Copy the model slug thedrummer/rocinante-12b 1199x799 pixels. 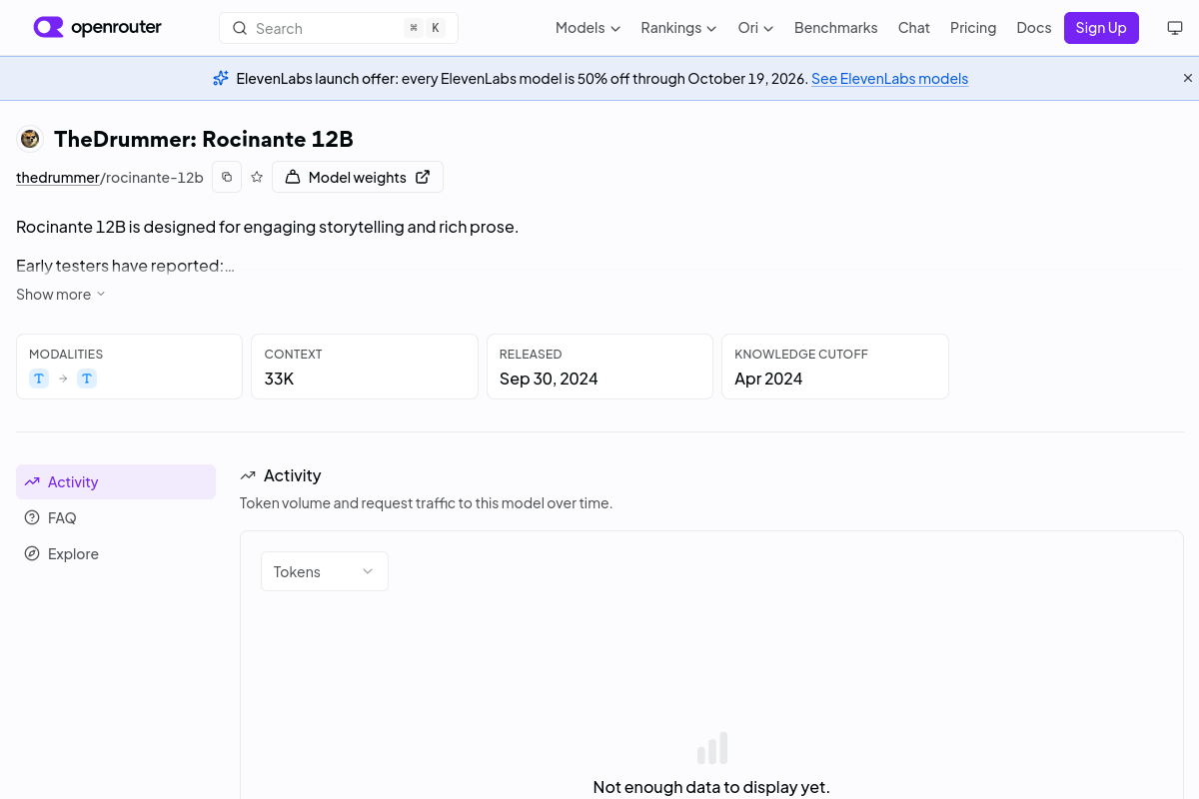(x=227, y=177)
